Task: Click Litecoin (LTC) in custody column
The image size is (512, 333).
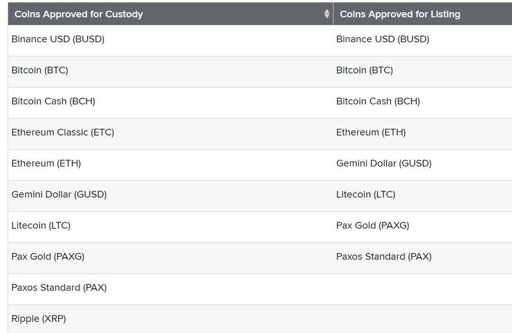Action: 41,225
